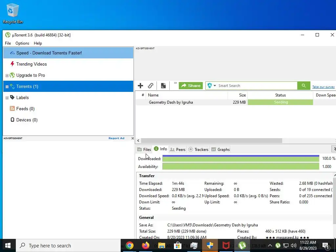The width and height of the screenshot is (336, 252).
Task: Click the Feeds RSS icon
Action: [x=12, y=108]
